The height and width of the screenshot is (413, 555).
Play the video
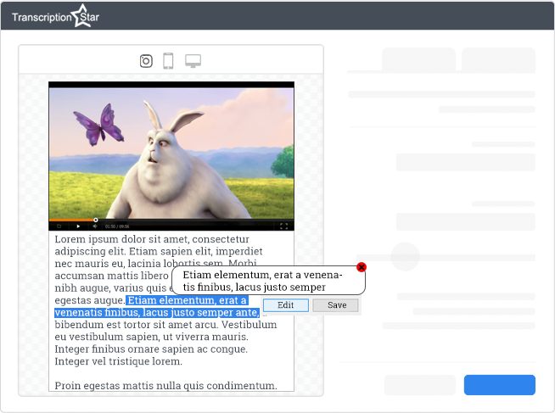78,226
